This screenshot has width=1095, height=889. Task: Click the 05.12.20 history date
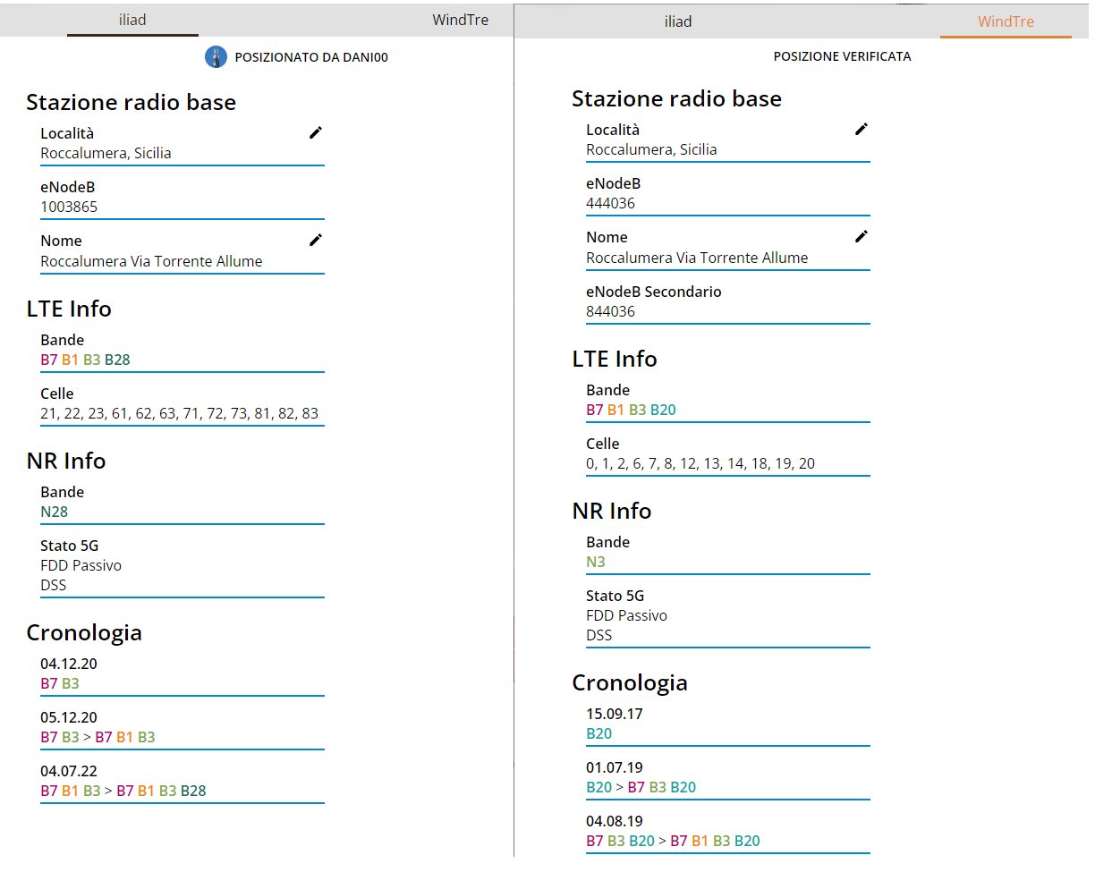click(69, 717)
